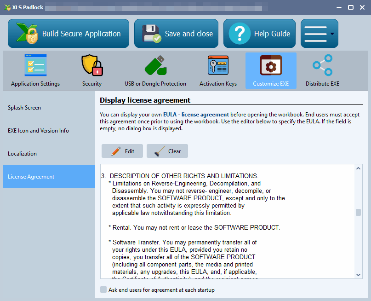Enable Ask end users for agreement checkbox
The width and height of the screenshot is (371, 301).
(x=104, y=290)
